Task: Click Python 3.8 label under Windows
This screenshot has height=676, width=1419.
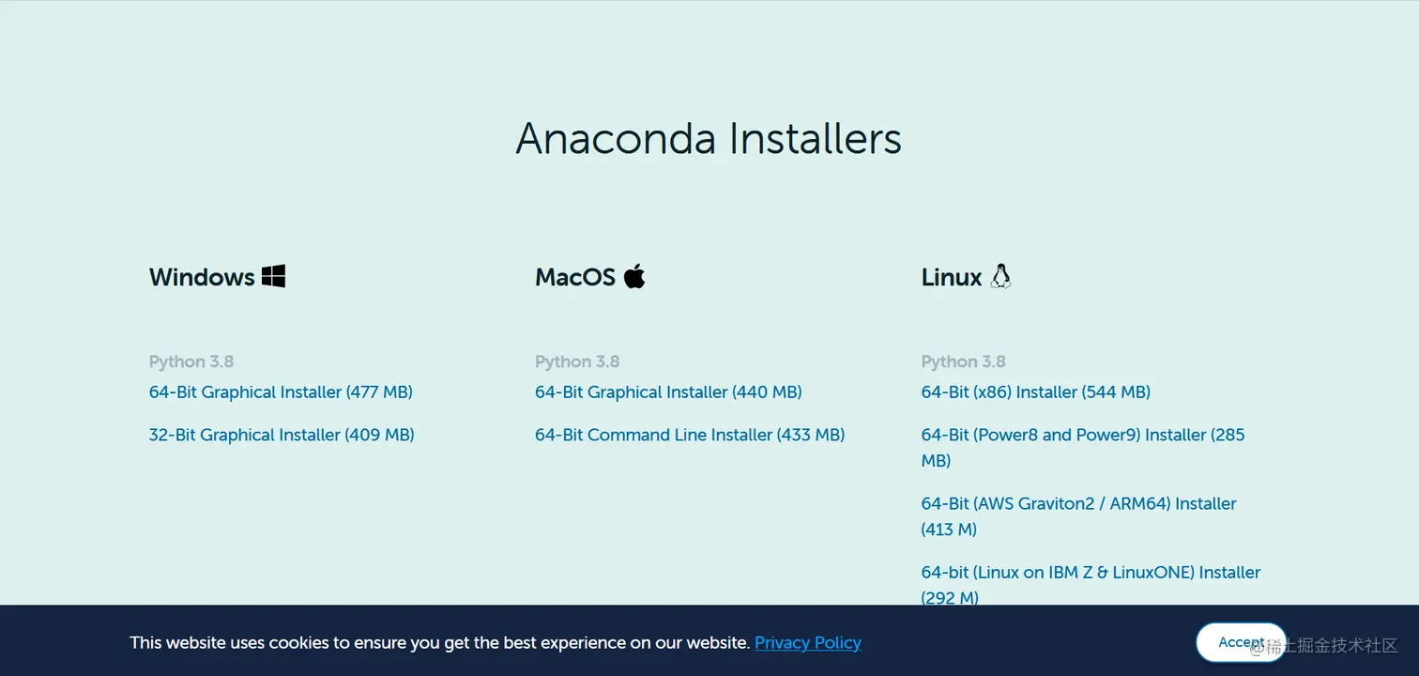Action: pyautogui.click(x=191, y=361)
